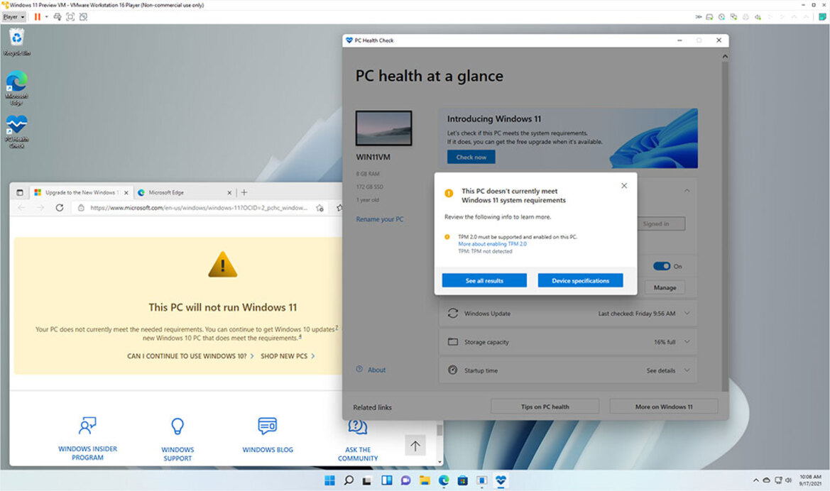Open the Windows Start menu
830x491 pixels.
(x=329, y=480)
